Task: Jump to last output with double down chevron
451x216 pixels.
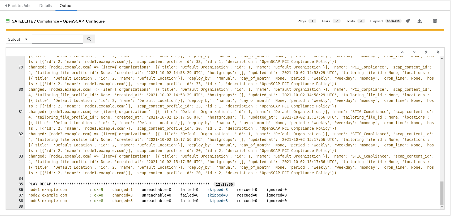Action: 438,52
